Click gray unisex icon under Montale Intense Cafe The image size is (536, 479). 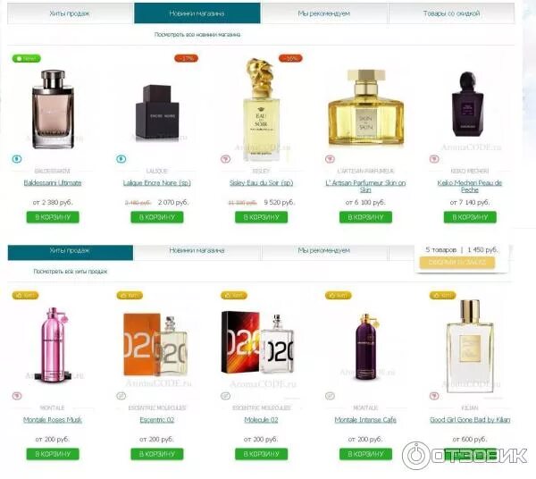[330, 396]
